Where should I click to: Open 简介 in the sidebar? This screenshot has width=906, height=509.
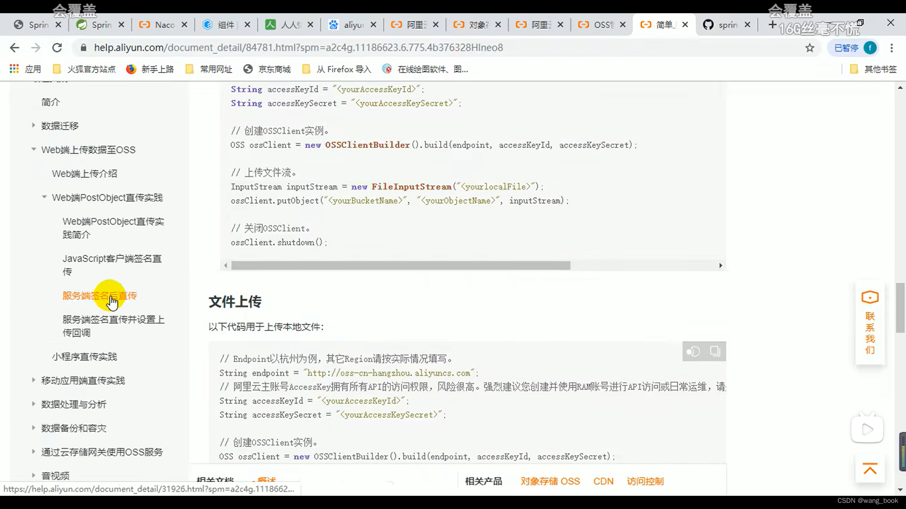click(50, 102)
